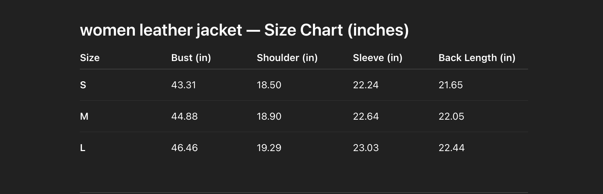
Task: Click back length value 21.65
Action: click(451, 85)
